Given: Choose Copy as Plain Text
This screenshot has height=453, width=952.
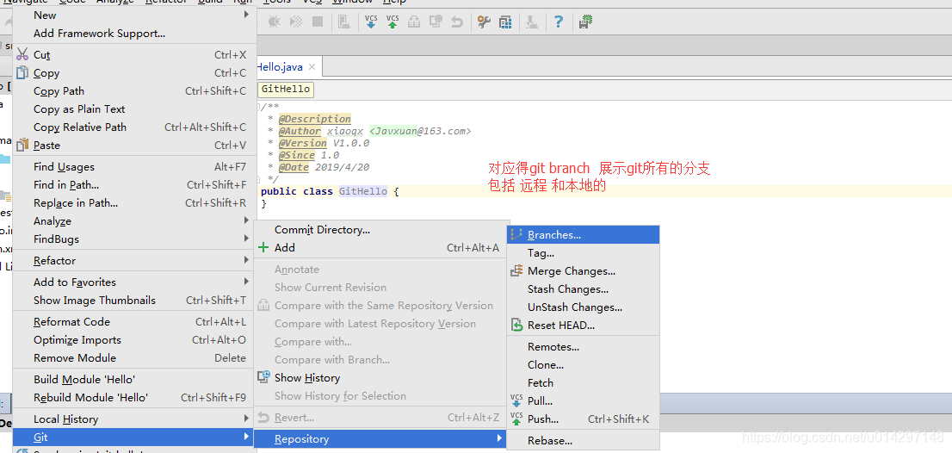Looking at the screenshot, I should (134, 109).
